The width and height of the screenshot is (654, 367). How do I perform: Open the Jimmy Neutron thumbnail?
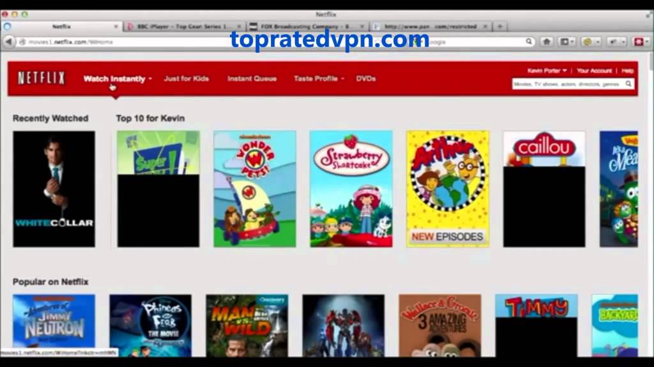[54, 326]
